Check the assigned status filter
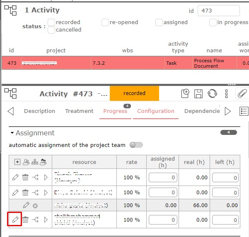Viewport: 249px width, 237px height. [x=159, y=22]
